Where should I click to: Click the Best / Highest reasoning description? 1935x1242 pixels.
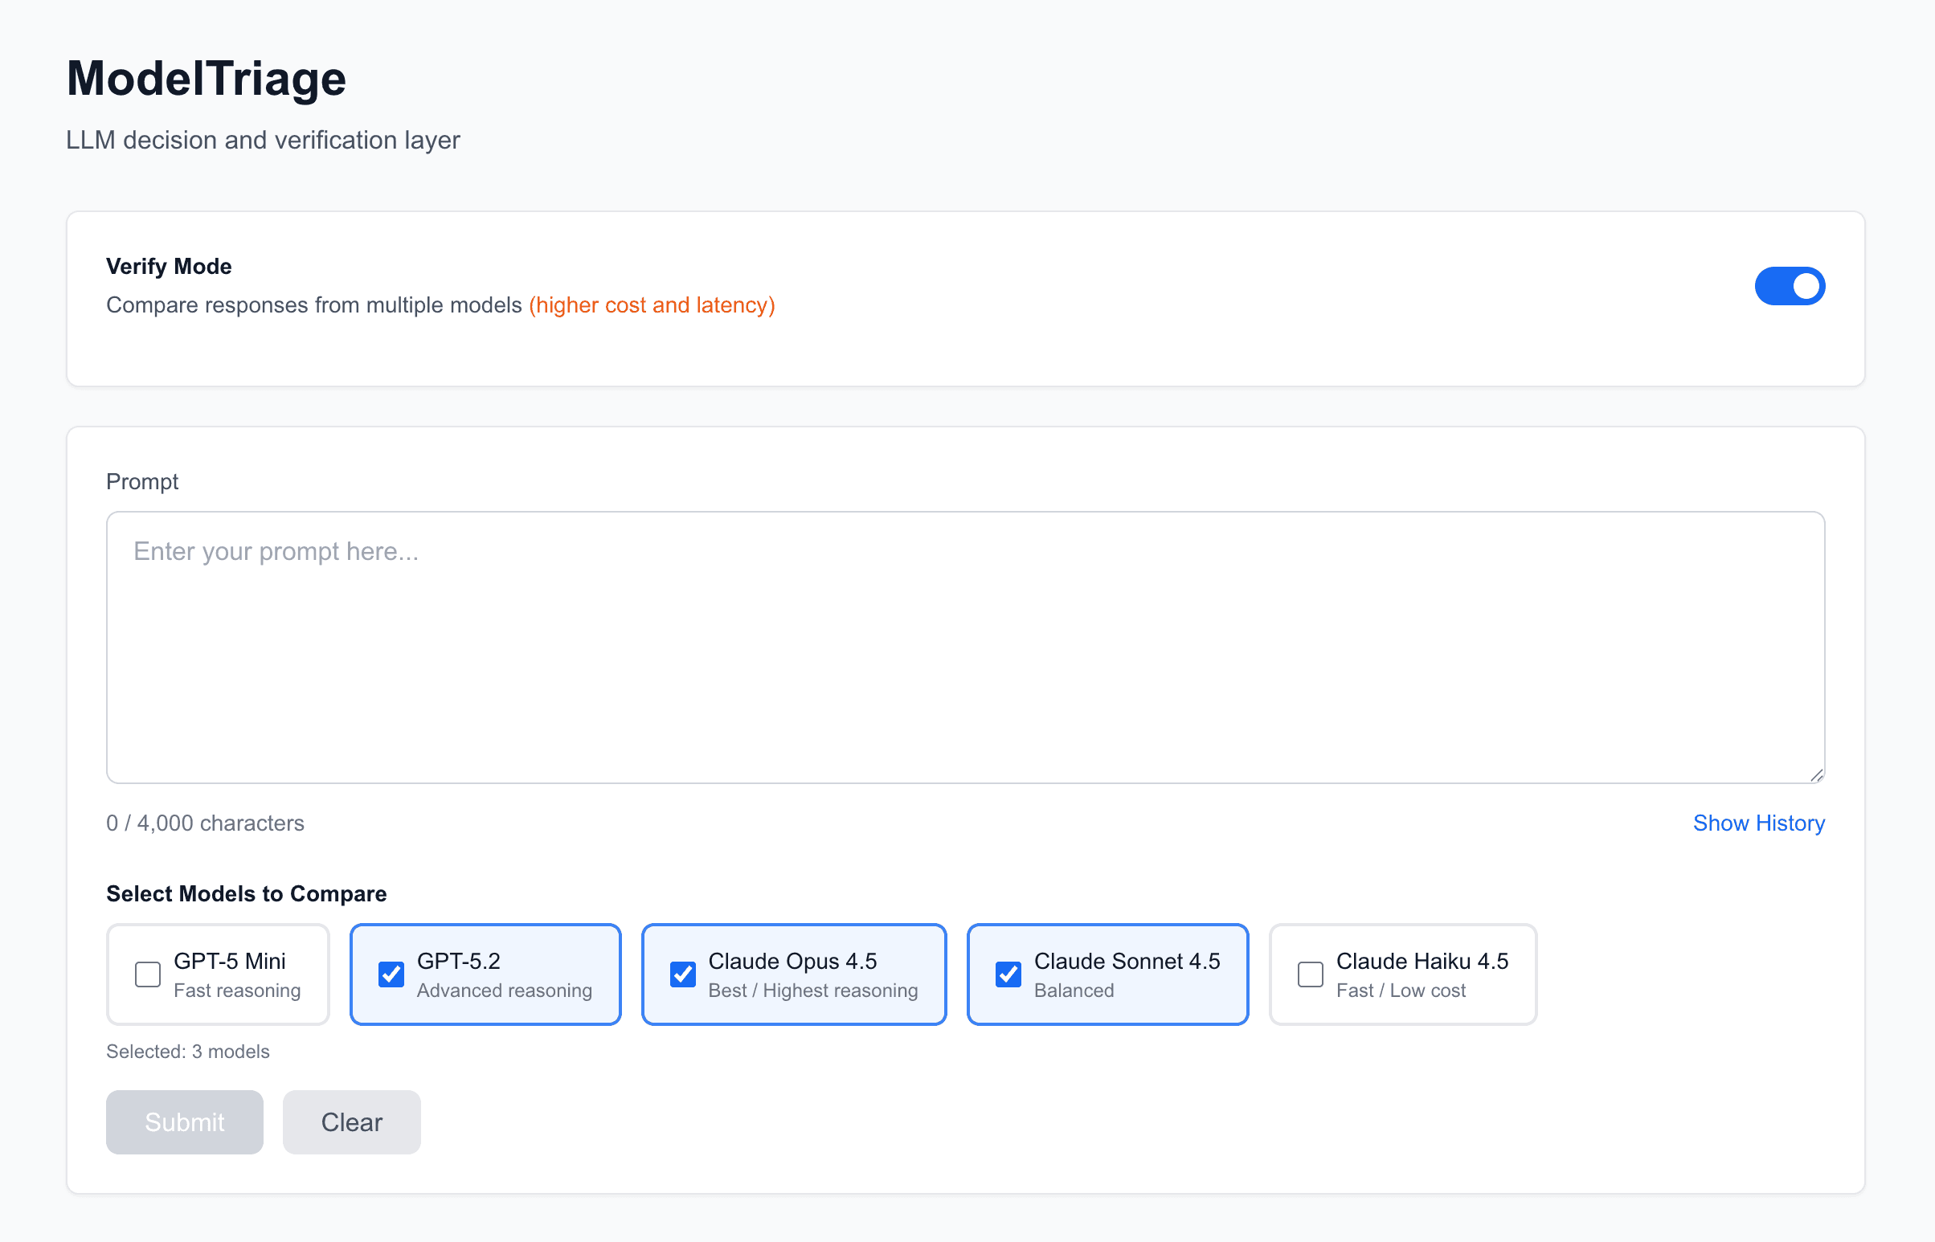click(812, 991)
